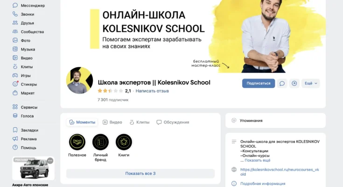This screenshot has width=343, height=187.
Task: Open the ad options three-dot button
Action: [x=50, y=161]
